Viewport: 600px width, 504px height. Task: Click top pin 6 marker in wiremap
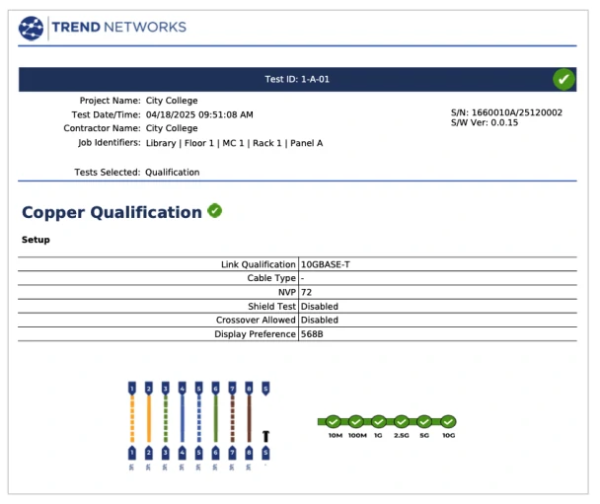(x=216, y=389)
